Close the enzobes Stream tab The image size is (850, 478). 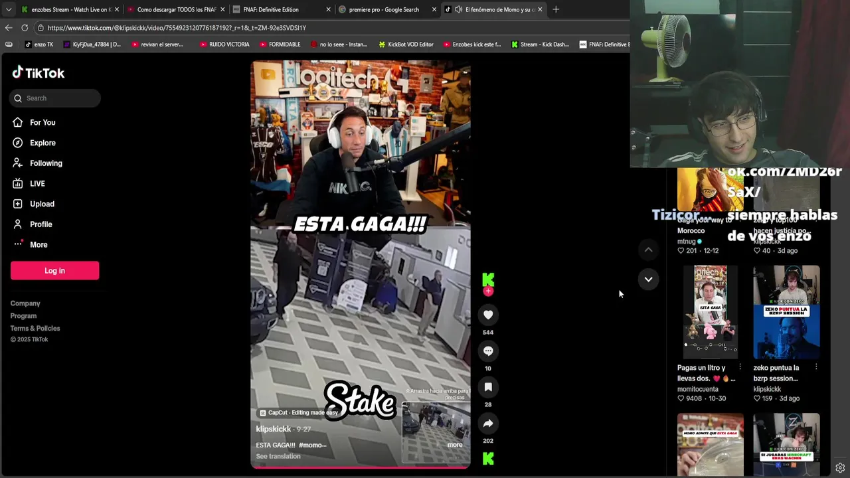coord(116,9)
